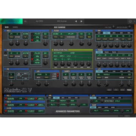Toggle LAG LEGATO button
This screenshot has height=136, width=136.
click(58, 78)
